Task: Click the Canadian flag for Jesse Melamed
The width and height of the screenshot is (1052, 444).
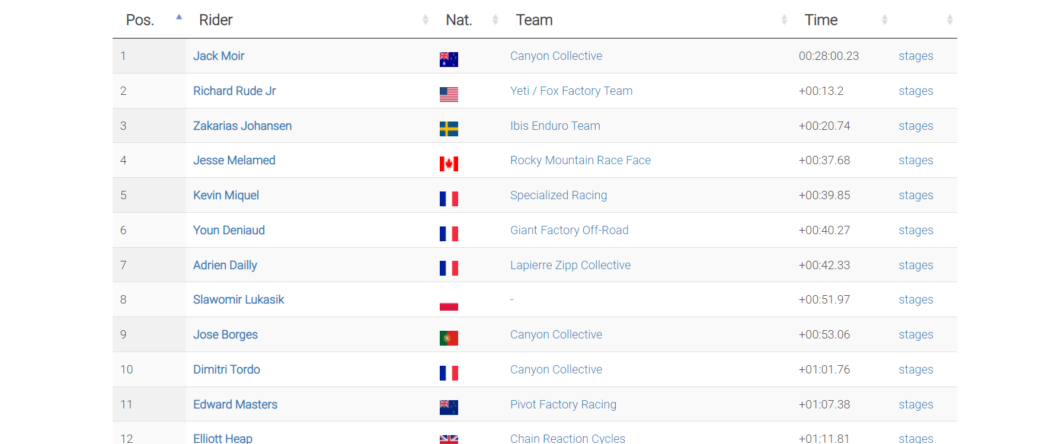Action: click(449, 164)
